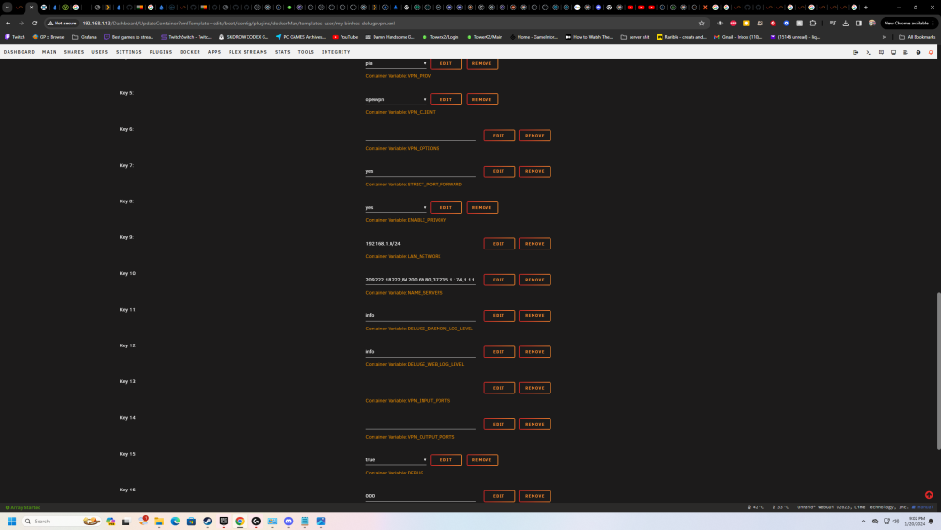The image size is (941, 530).
Task: Open the Unraid feedback icon
Action: point(881,52)
